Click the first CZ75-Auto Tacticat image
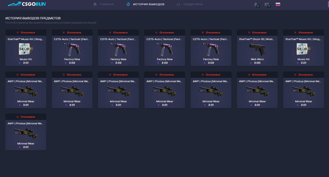This screenshot has width=329, height=177. point(72,49)
